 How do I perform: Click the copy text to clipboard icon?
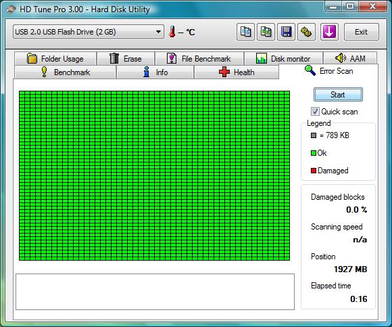(x=245, y=32)
